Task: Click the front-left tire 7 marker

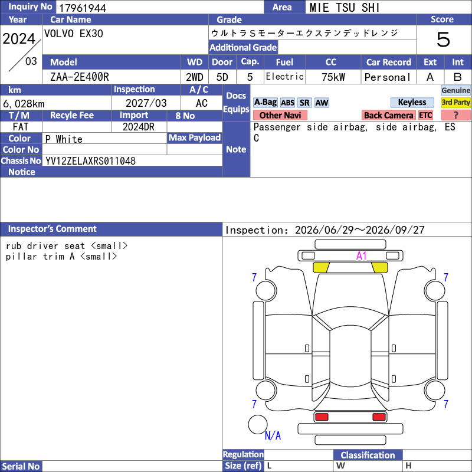Action: 254,277
